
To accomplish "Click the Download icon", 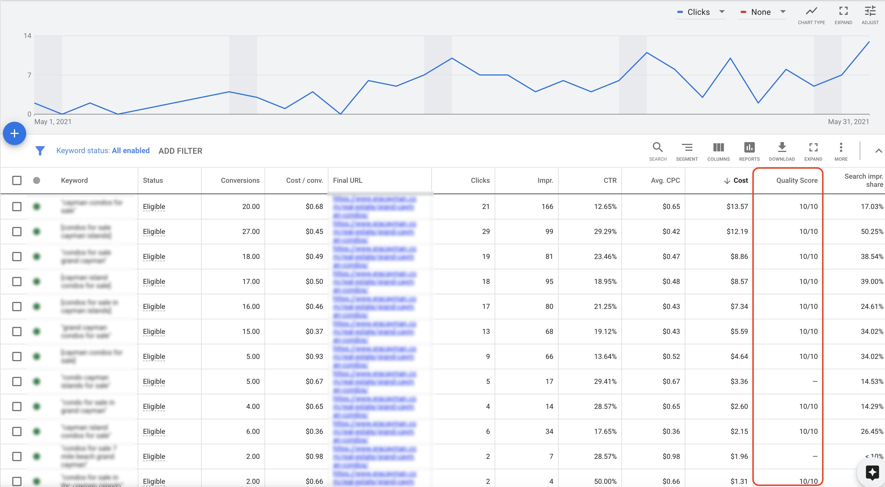I will click(x=782, y=147).
